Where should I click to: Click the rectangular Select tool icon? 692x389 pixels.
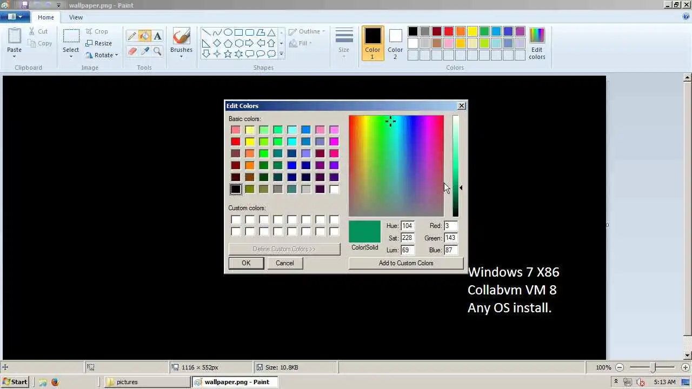pos(71,36)
